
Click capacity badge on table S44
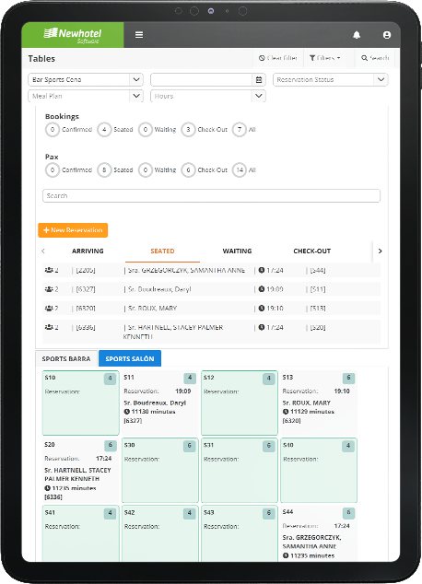tap(348, 513)
